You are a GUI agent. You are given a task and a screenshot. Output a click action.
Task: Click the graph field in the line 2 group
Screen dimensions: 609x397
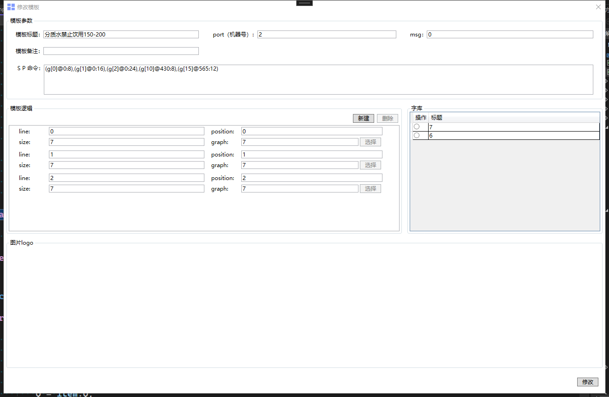(x=300, y=188)
